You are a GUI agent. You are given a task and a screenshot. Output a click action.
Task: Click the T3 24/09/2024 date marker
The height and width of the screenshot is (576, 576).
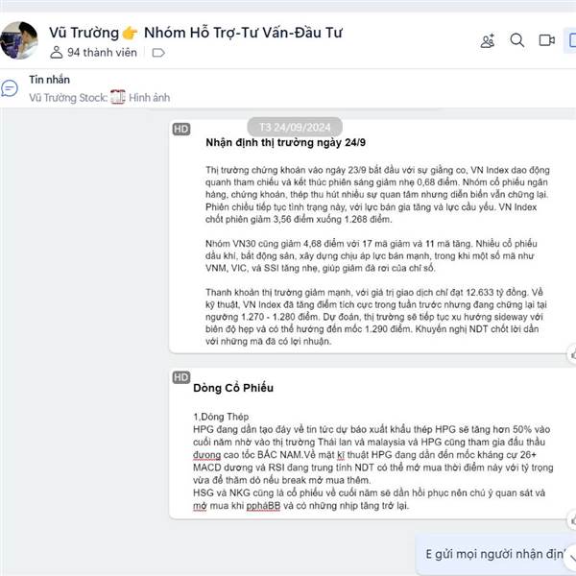click(x=295, y=127)
